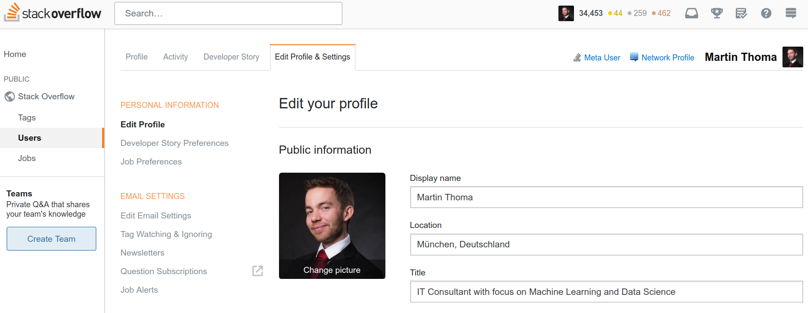
Task: Open the Stack Exchange site switcher icon
Action: [x=791, y=13]
